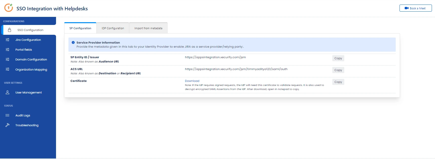The image size is (435, 159).
Task: Click the Domain Configuration sliders icon
Action: coord(8,59)
